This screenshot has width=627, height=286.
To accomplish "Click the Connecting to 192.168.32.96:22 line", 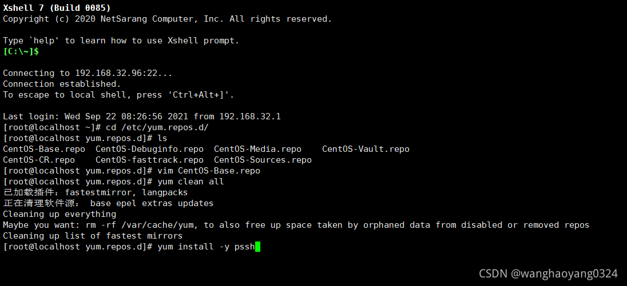I will pyautogui.click(x=88, y=73).
